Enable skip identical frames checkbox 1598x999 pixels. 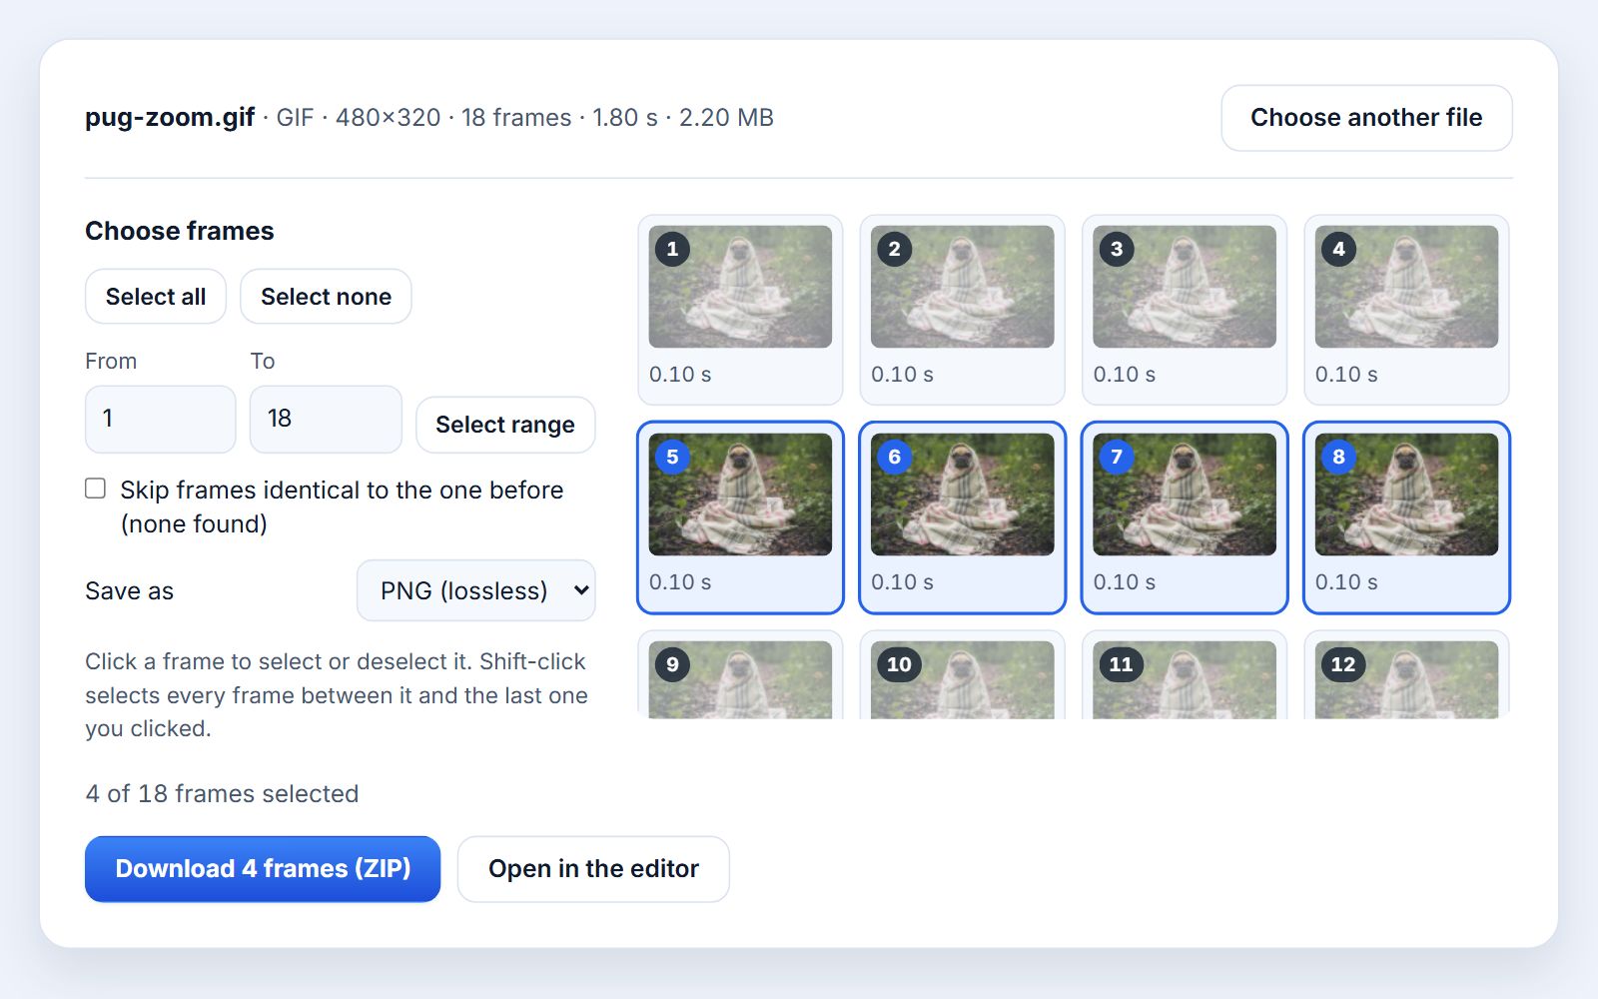96,489
